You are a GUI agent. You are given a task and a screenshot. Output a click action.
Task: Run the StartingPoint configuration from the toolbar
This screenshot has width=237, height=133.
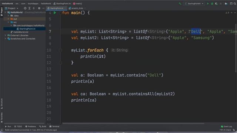[208, 4]
